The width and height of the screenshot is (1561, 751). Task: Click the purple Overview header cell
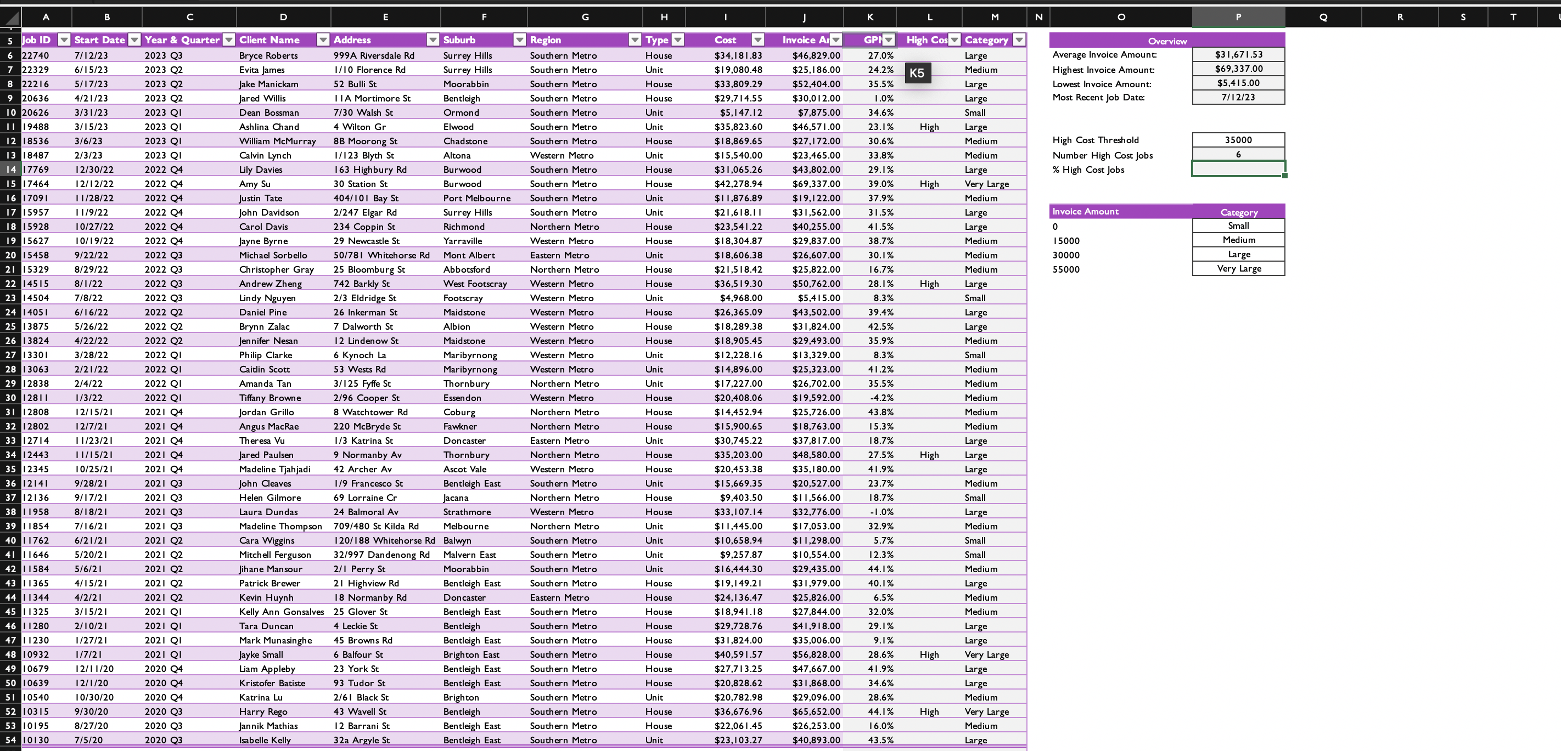[x=1166, y=41]
